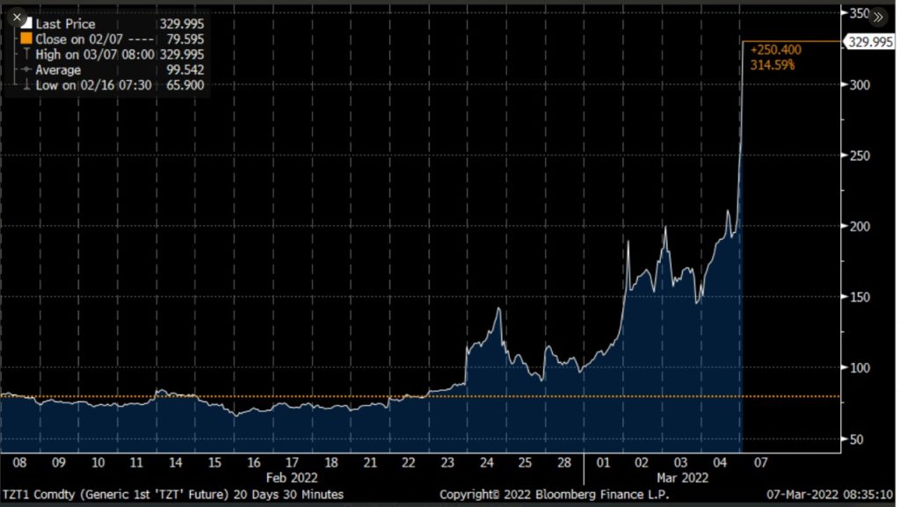Click the 200 label on price axis
The height and width of the screenshot is (507, 900).
860,227
